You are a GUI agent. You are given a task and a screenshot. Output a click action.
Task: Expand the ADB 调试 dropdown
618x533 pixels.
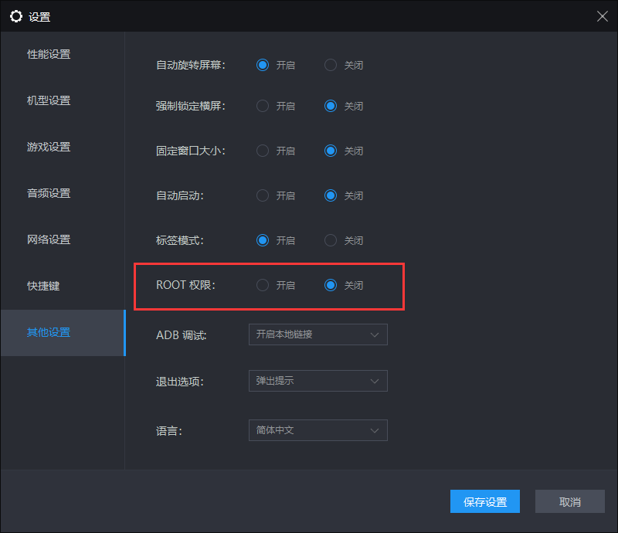pos(317,334)
